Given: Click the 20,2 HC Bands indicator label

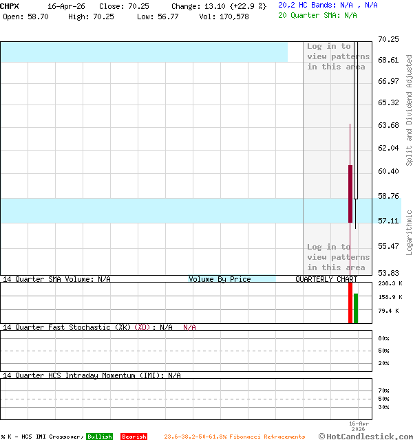Looking at the screenshot, I should pos(328,5).
